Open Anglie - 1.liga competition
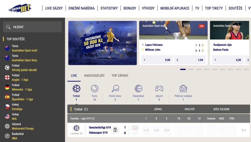Viewport: 251px width, 142px height. coord(20,80)
